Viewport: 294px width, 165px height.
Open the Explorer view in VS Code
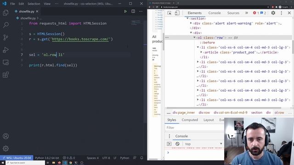click(6, 13)
